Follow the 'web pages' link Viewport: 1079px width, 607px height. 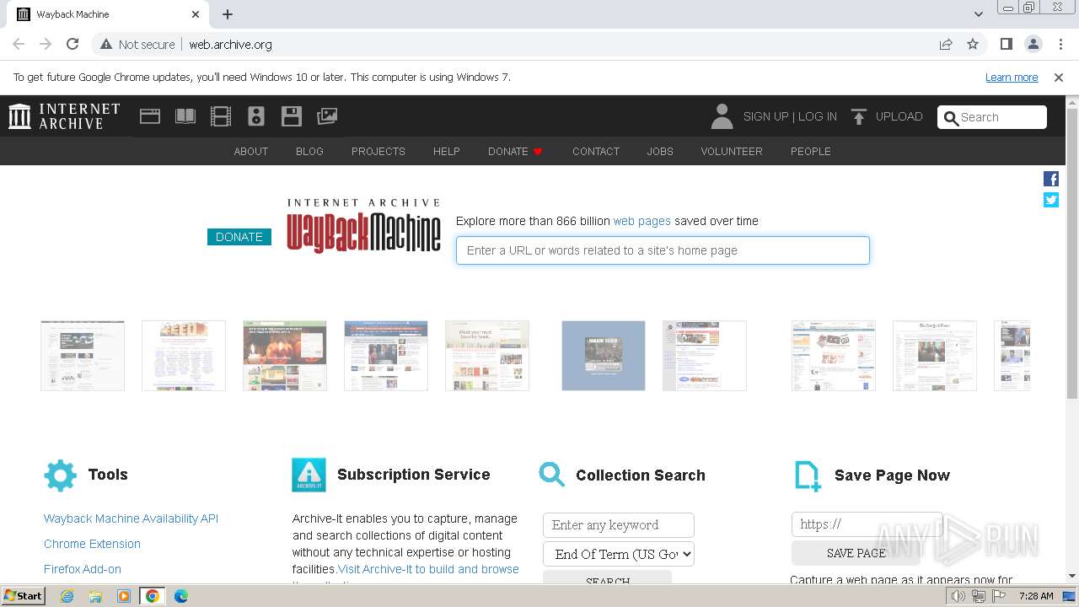(x=642, y=221)
